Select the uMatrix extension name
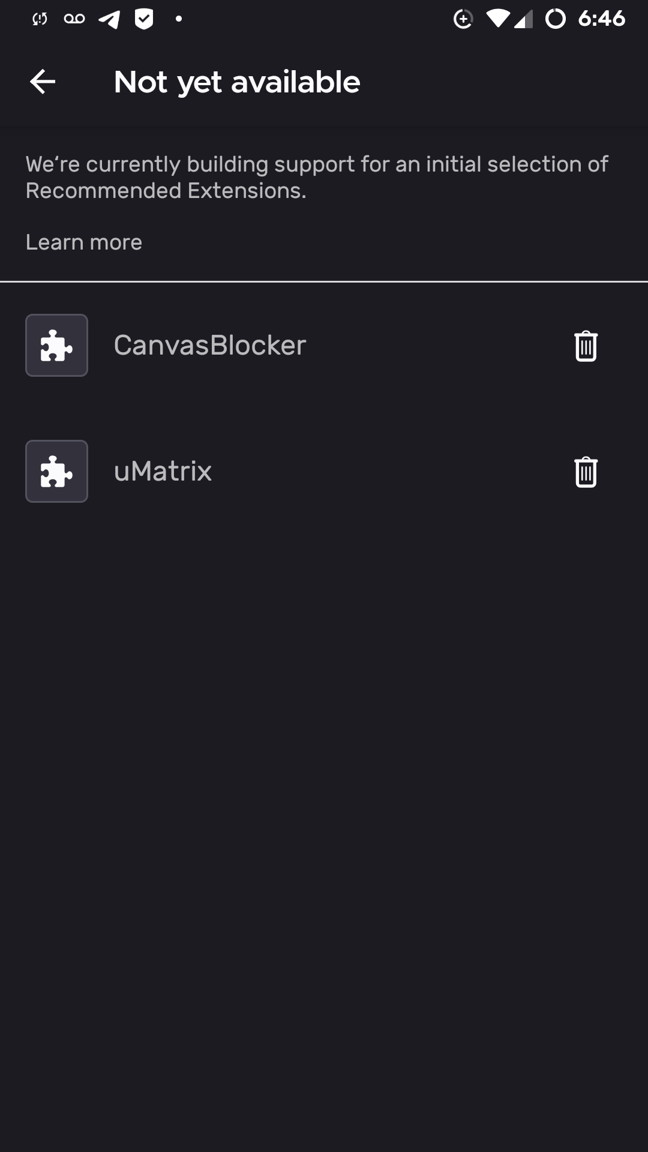 163,472
